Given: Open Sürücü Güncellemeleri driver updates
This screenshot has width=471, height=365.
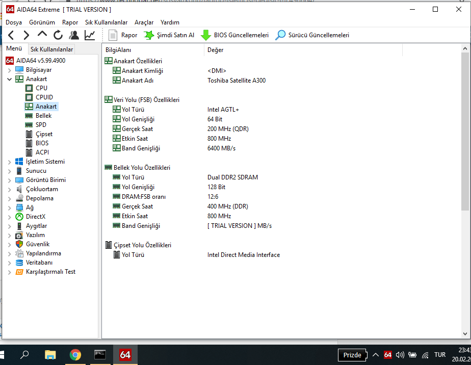Looking at the screenshot, I should (312, 35).
